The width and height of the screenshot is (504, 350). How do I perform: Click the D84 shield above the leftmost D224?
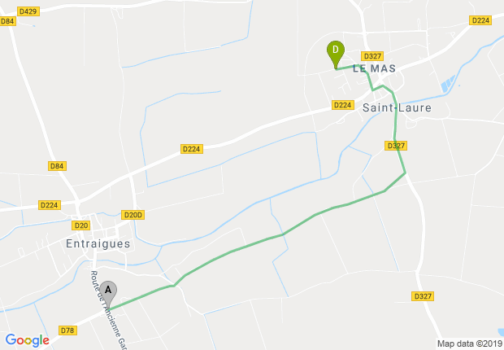click(x=57, y=166)
